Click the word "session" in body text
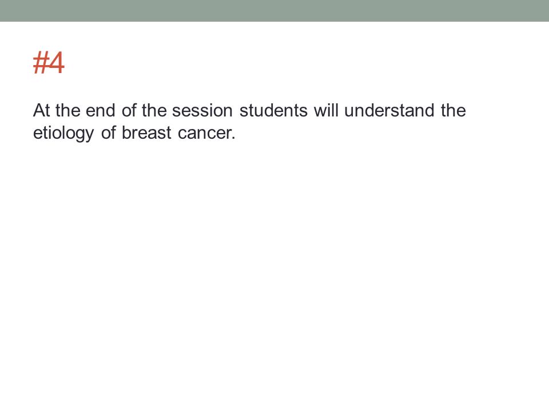The width and height of the screenshot is (549, 411). [202, 110]
